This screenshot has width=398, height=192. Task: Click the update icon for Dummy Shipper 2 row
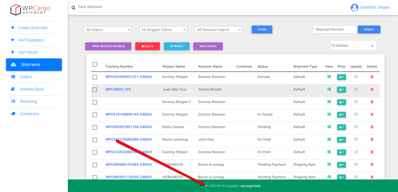[356, 102]
